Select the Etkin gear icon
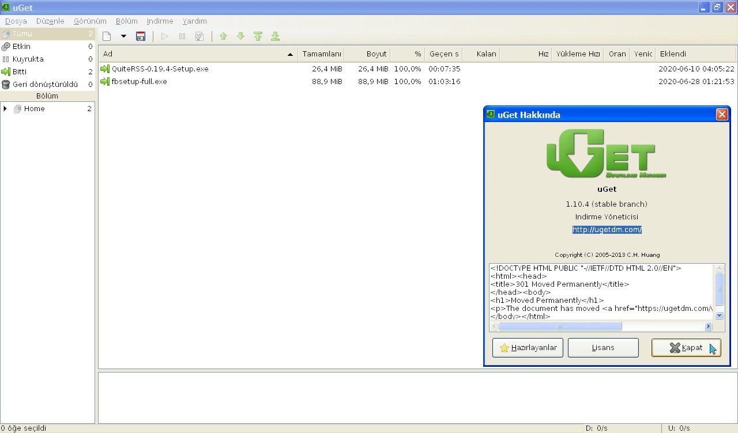This screenshot has height=433, width=738. pos(6,47)
